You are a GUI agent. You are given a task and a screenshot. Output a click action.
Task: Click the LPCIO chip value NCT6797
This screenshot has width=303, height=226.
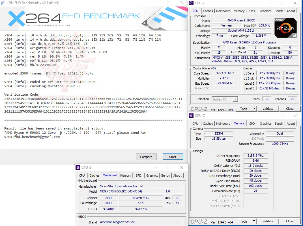tap(141, 209)
